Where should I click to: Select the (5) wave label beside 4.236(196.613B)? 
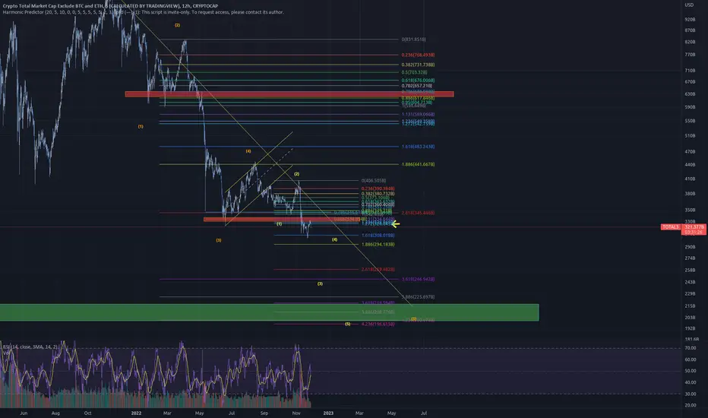click(348, 324)
